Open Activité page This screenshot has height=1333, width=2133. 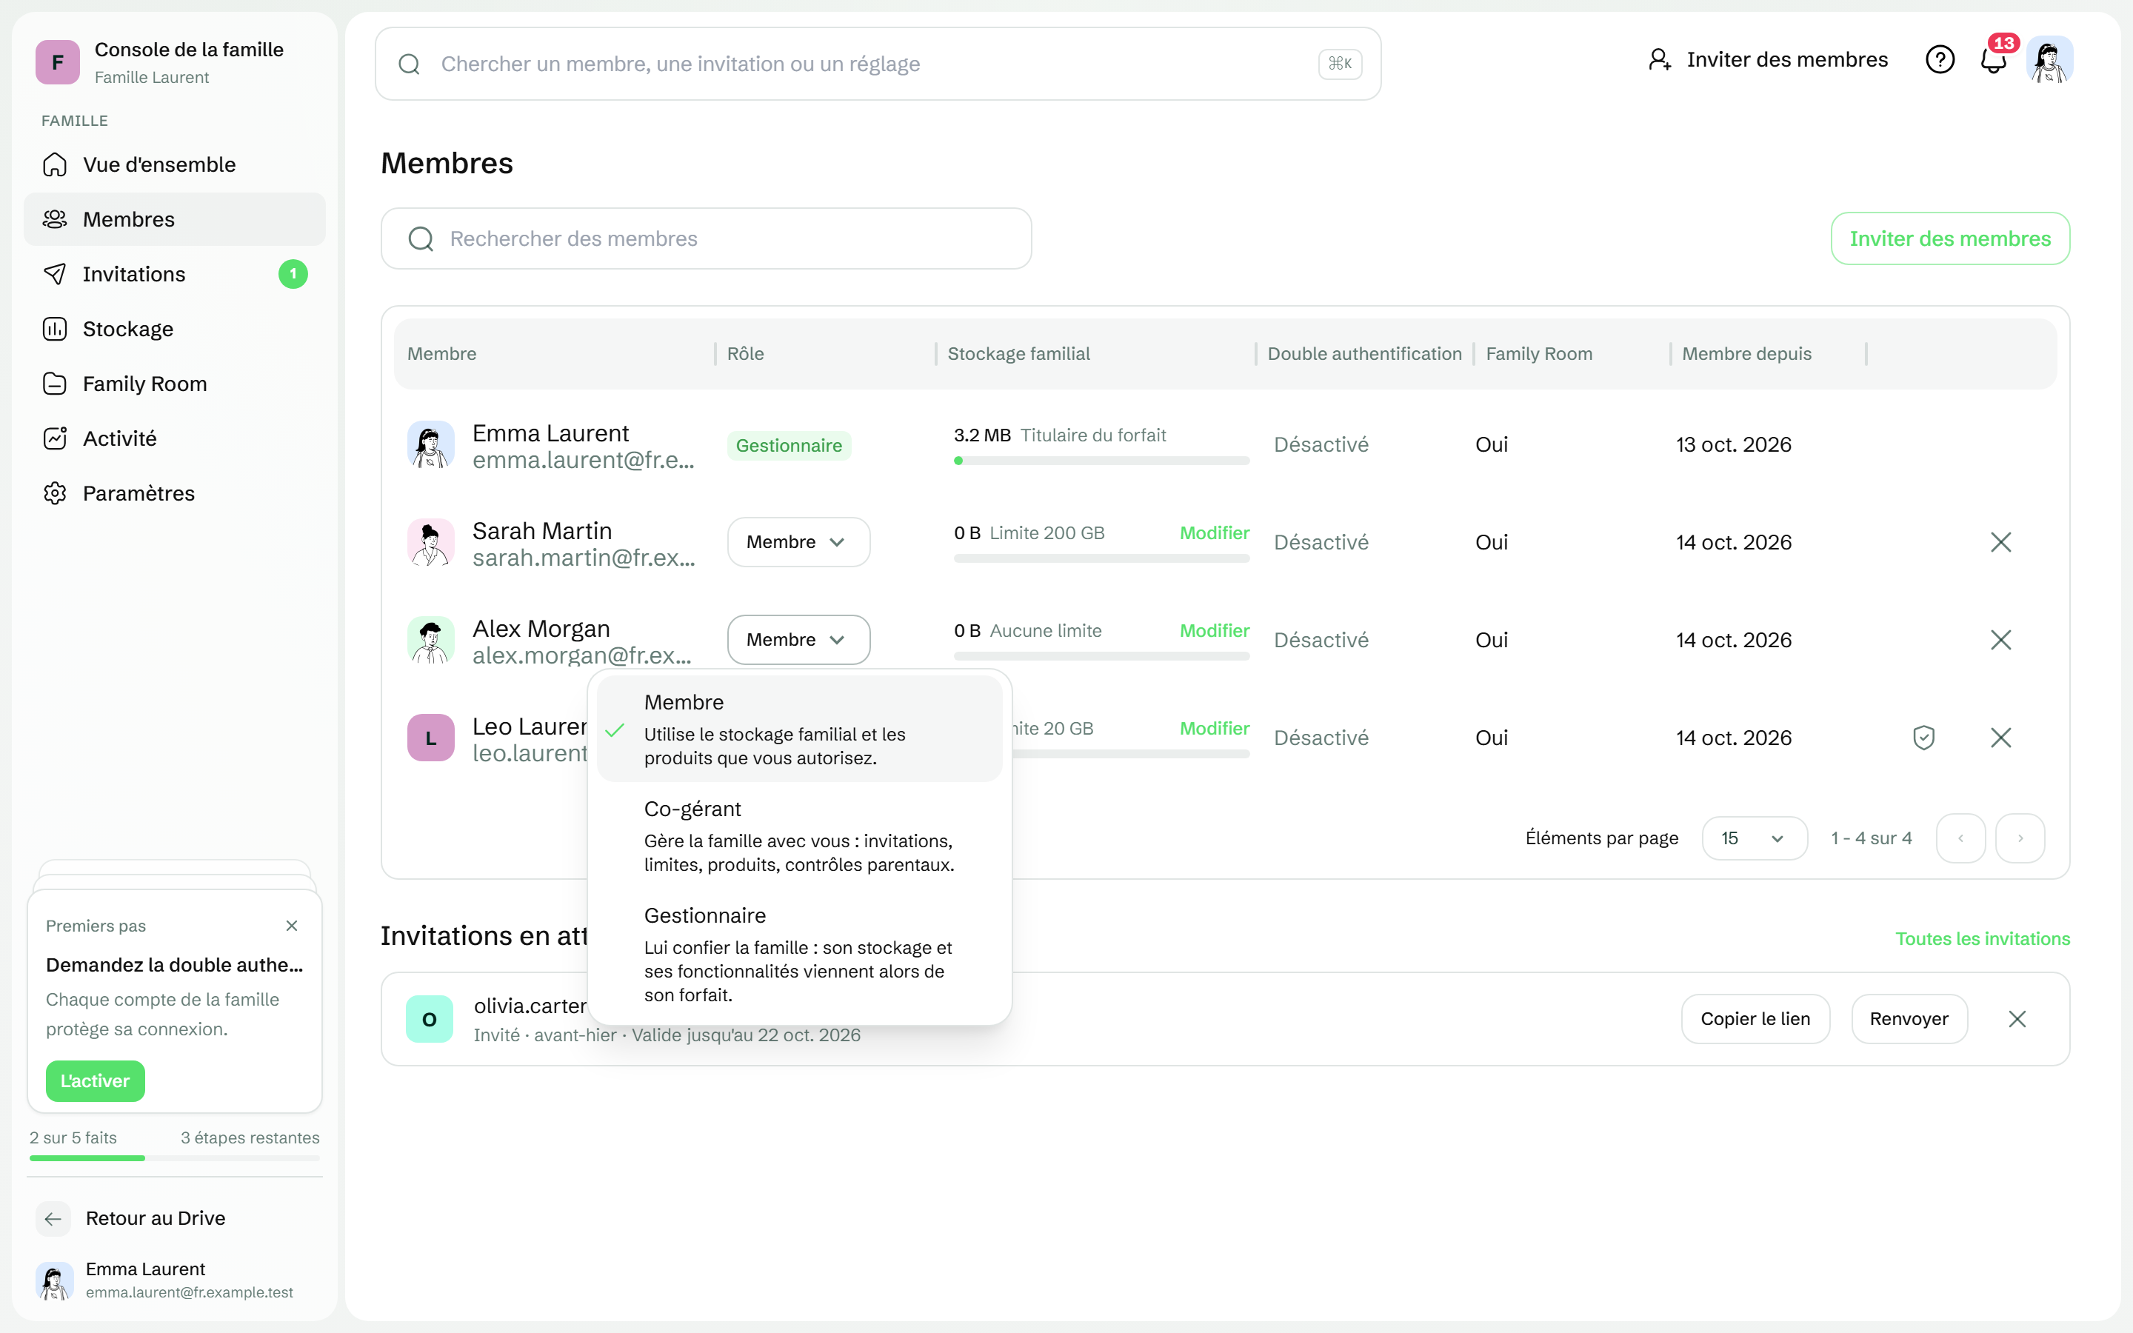tap(175, 438)
